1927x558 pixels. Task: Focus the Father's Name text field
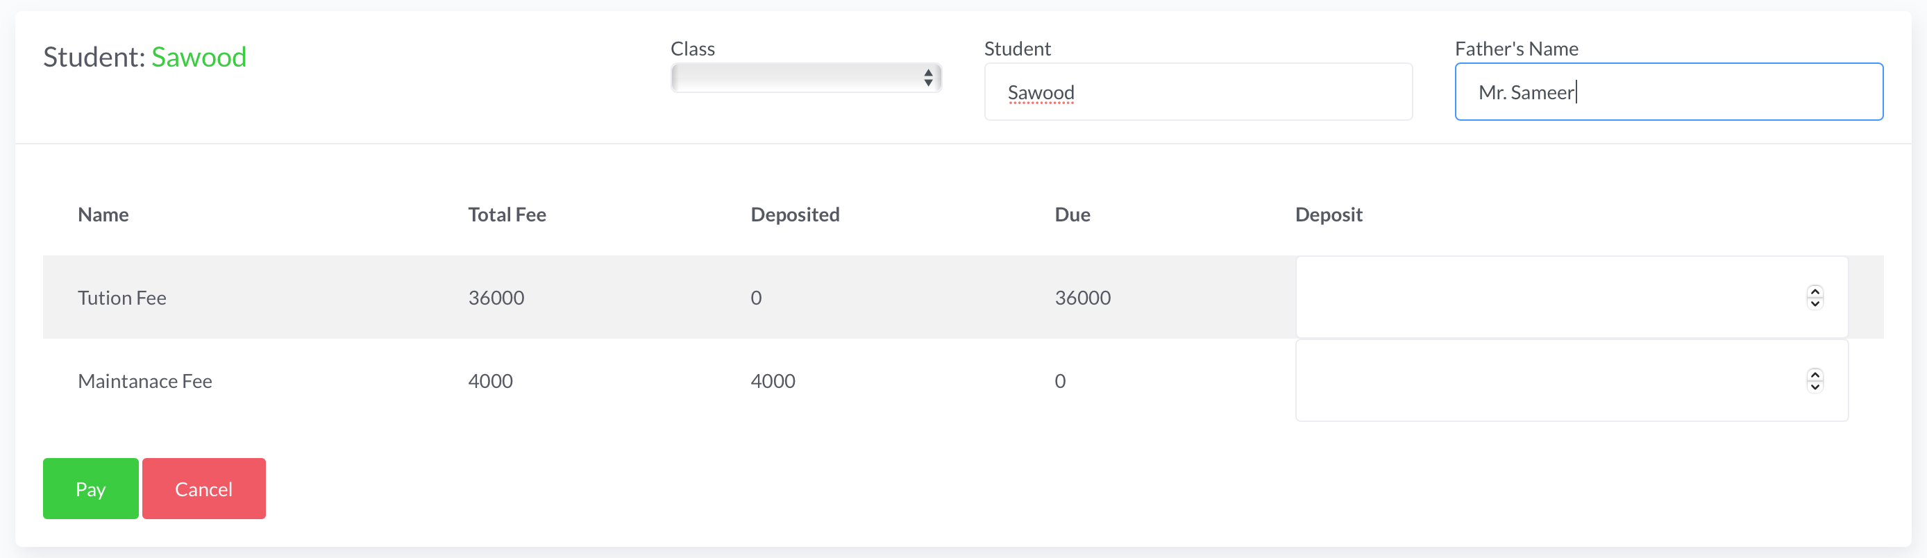pyautogui.click(x=1668, y=92)
